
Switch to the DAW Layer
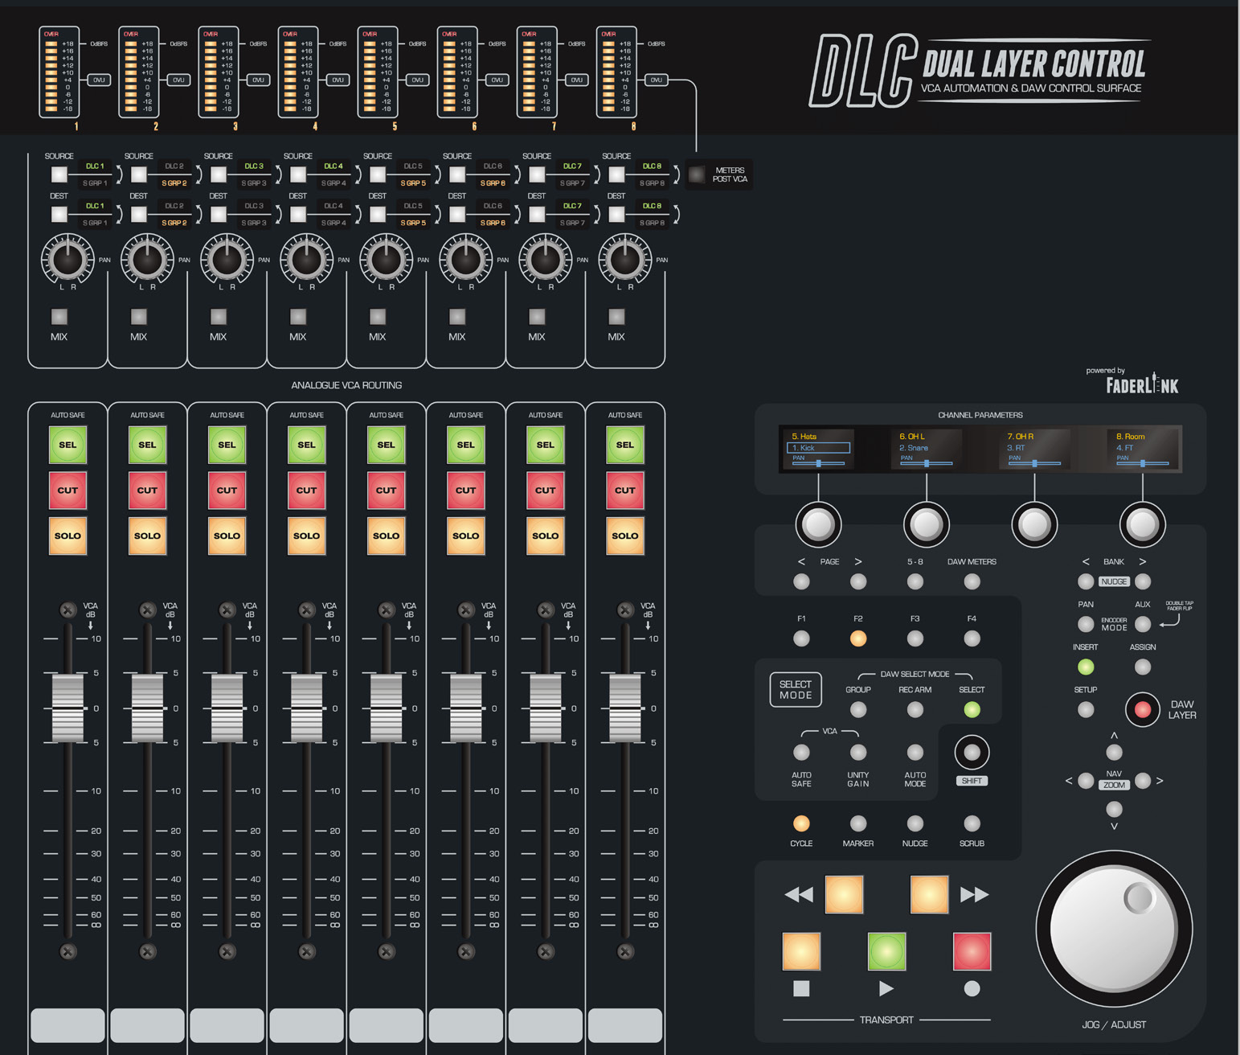(x=1143, y=709)
